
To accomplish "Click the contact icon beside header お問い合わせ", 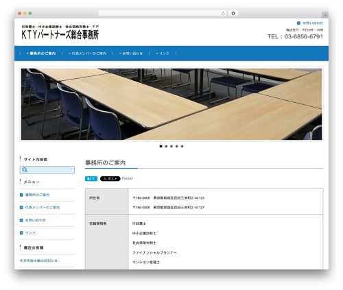I will 298,23.
